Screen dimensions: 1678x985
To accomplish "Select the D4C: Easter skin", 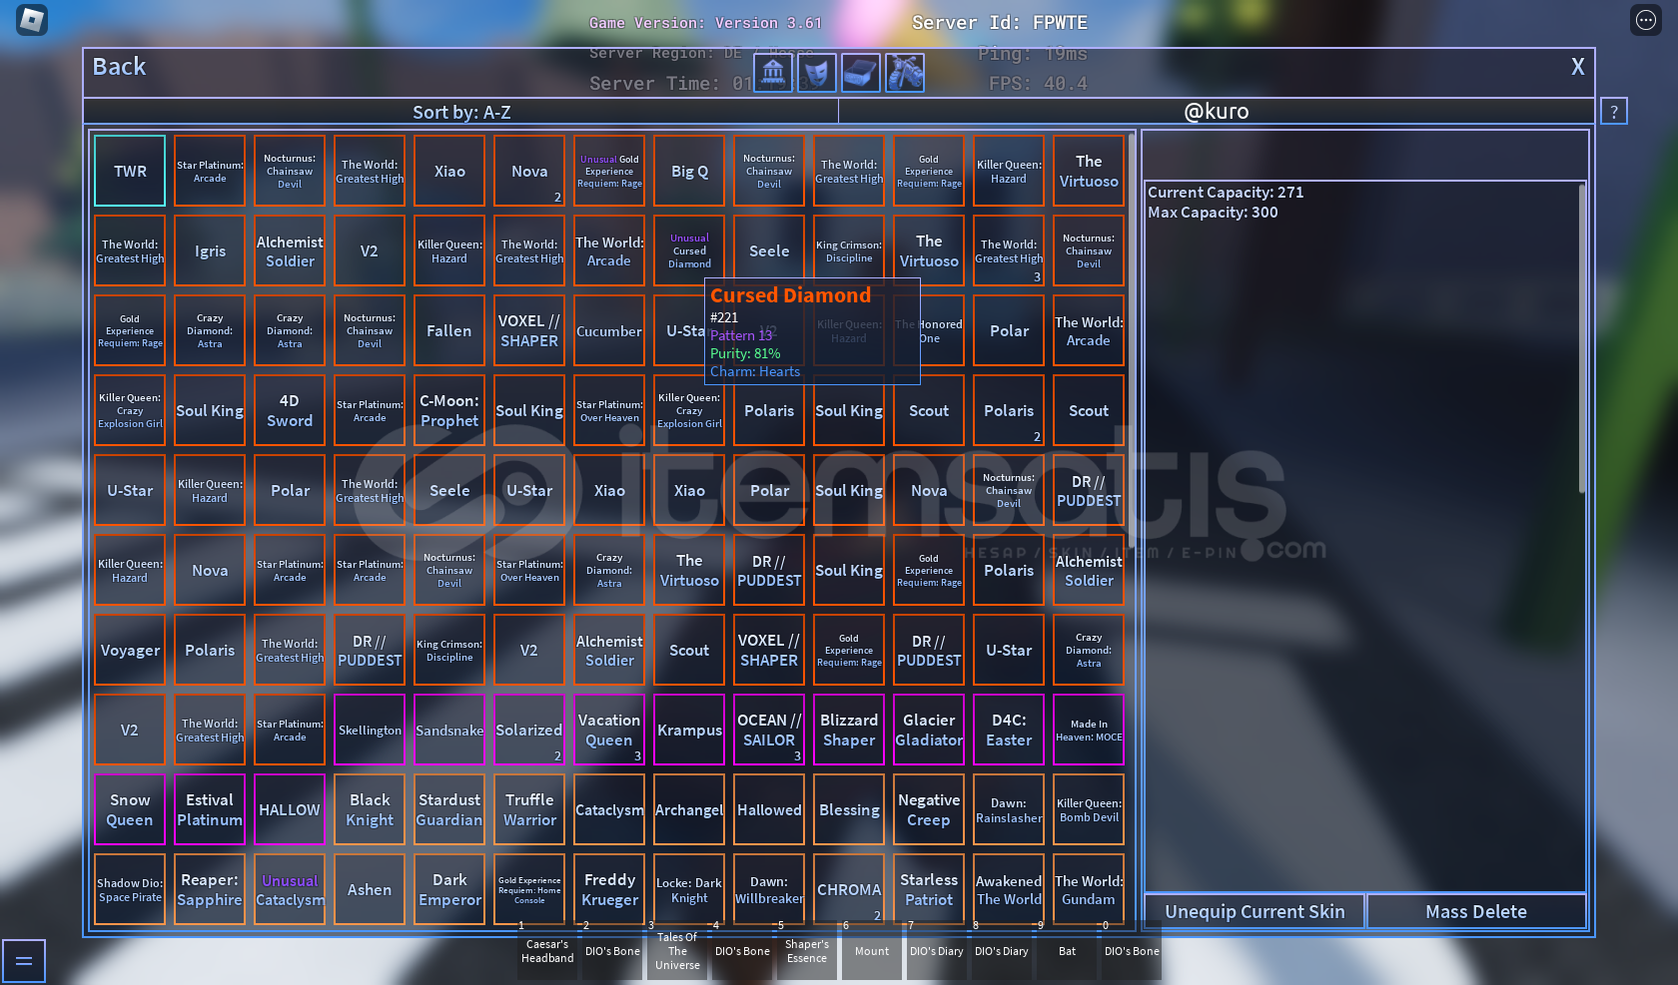I will point(1009,730).
